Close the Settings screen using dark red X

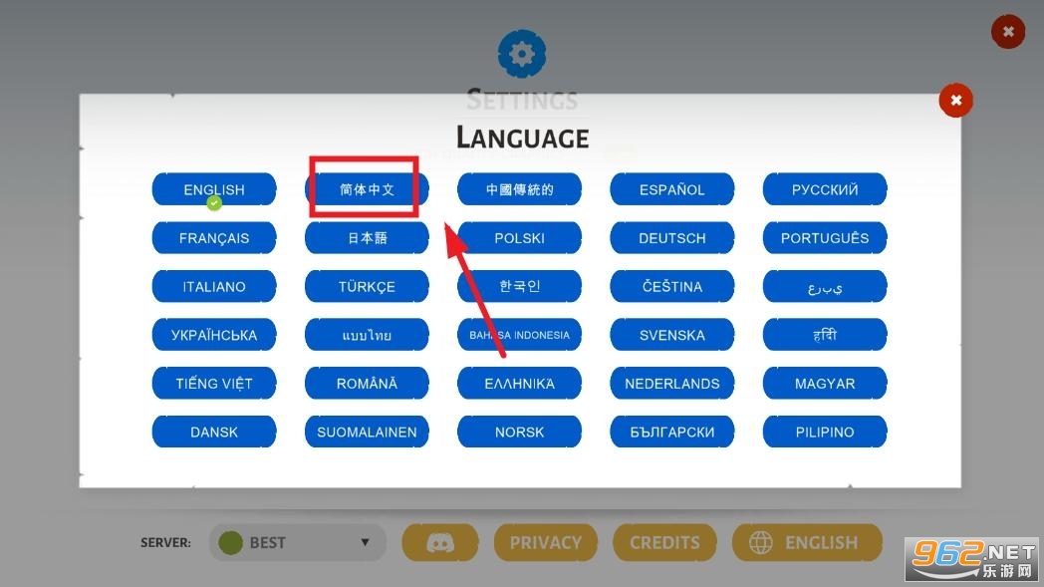click(x=1008, y=31)
